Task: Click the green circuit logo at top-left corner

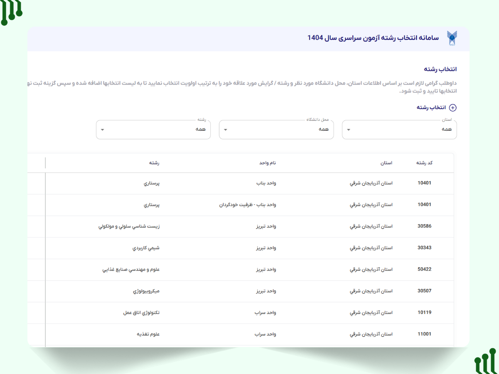Action: (11, 12)
